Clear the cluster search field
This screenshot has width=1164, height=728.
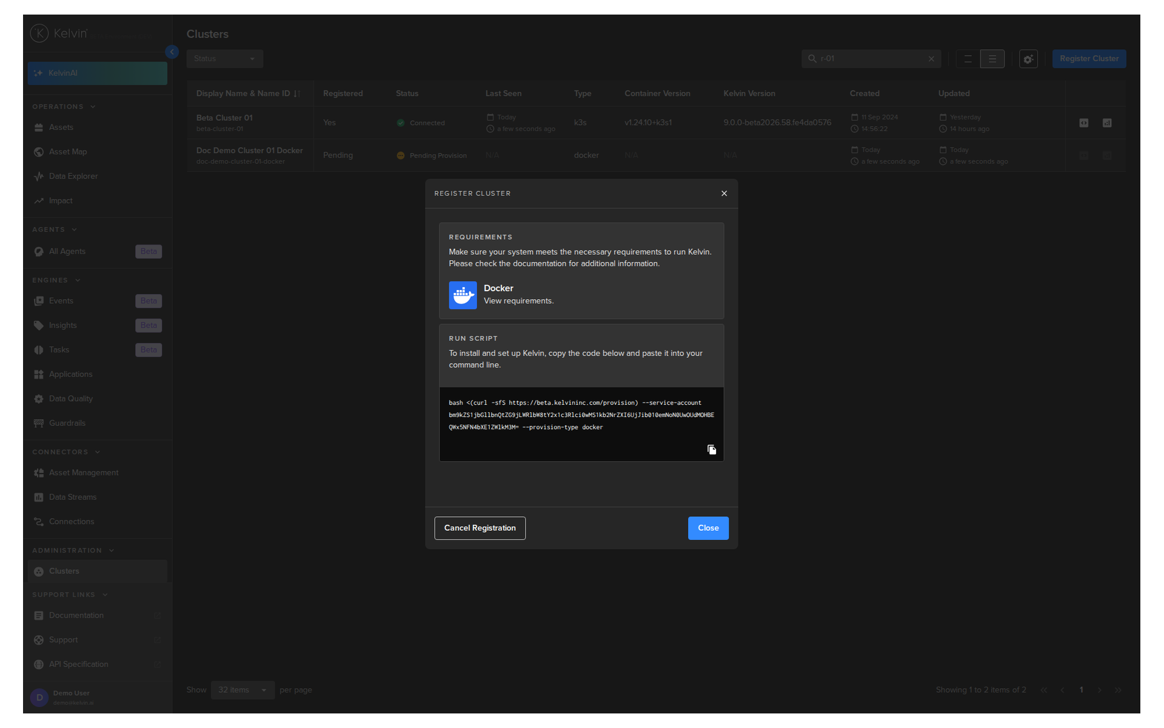coord(931,59)
